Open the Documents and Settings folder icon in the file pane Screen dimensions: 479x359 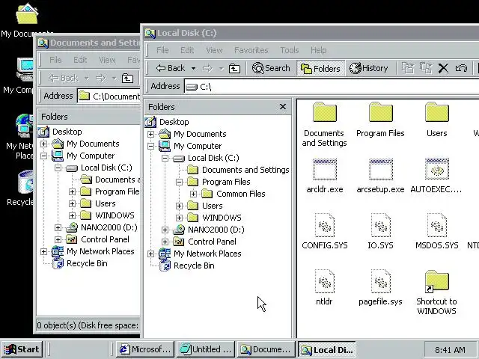[324, 112]
